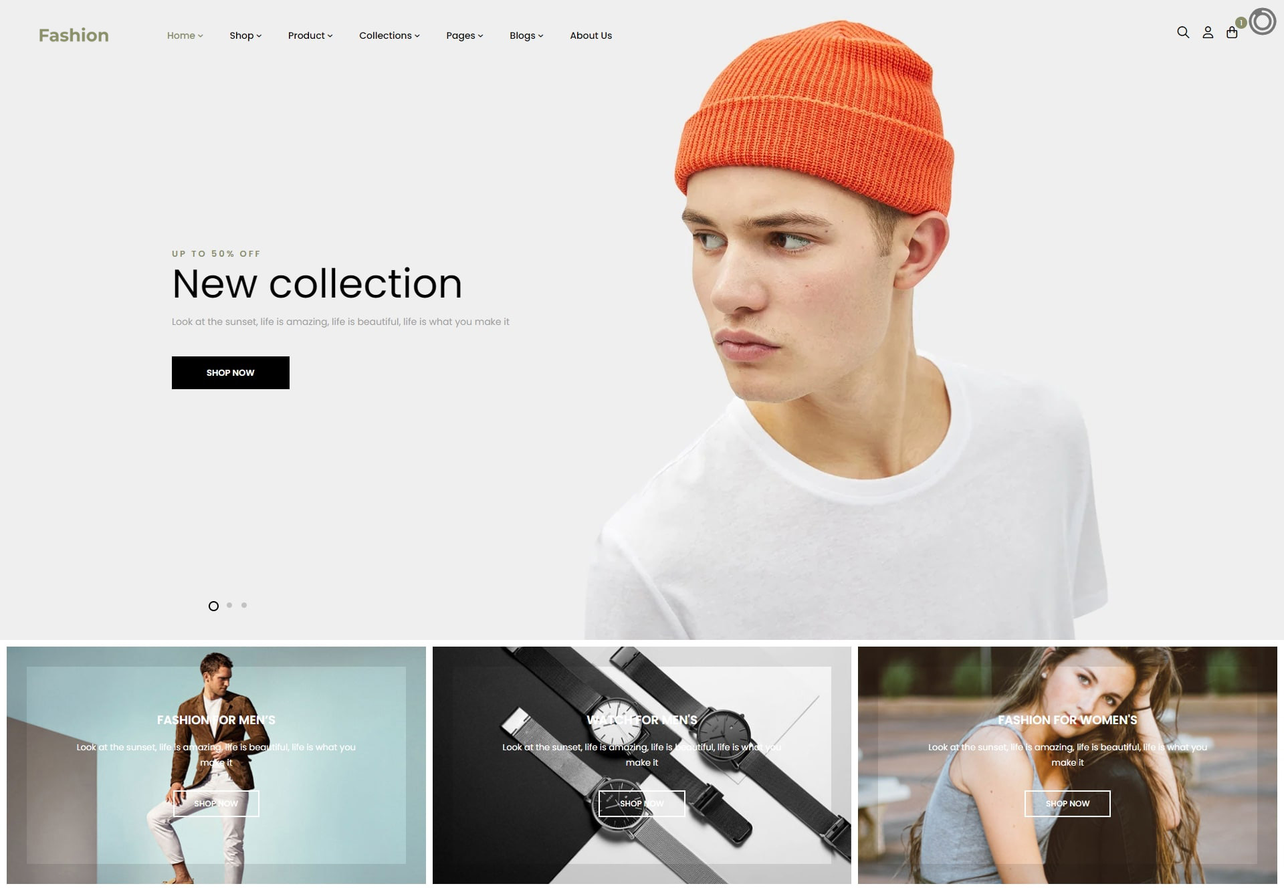Click the Fashion For Women's Shop Now link
The width and height of the screenshot is (1284, 892).
click(x=1067, y=803)
